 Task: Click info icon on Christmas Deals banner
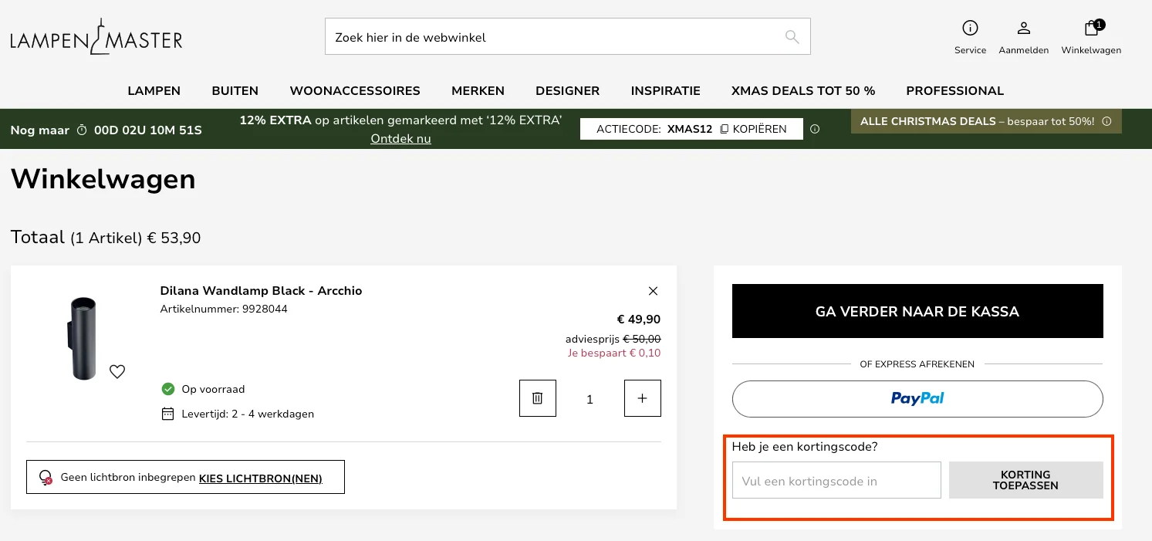click(1106, 121)
